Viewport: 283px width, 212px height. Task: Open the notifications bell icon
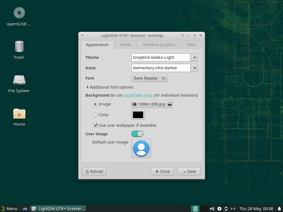pos(279,209)
